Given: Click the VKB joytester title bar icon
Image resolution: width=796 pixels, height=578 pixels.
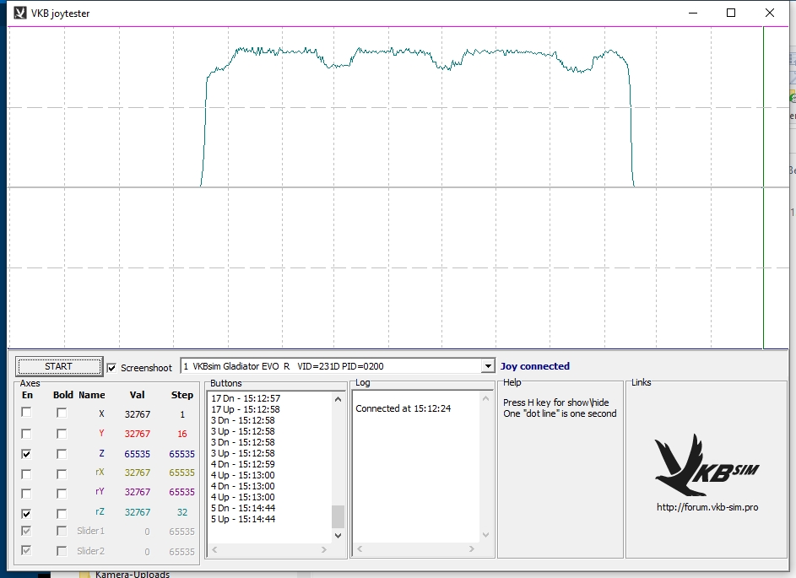Looking at the screenshot, I should pyautogui.click(x=19, y=13).
